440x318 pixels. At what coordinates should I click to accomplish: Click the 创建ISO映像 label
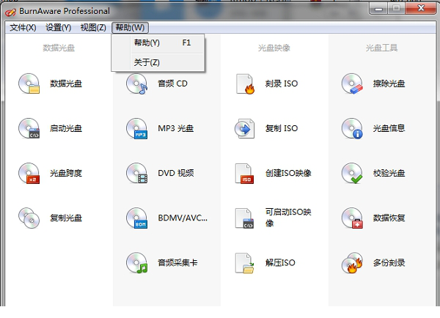coord(288,173)
